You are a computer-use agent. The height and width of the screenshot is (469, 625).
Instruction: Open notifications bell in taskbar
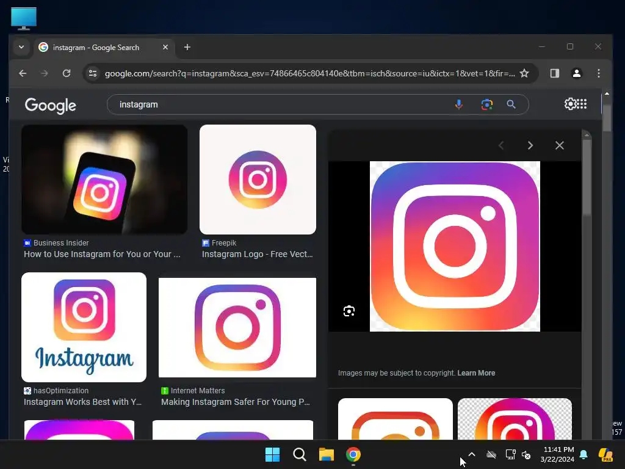pyautogui.click(x=583, y=454)
